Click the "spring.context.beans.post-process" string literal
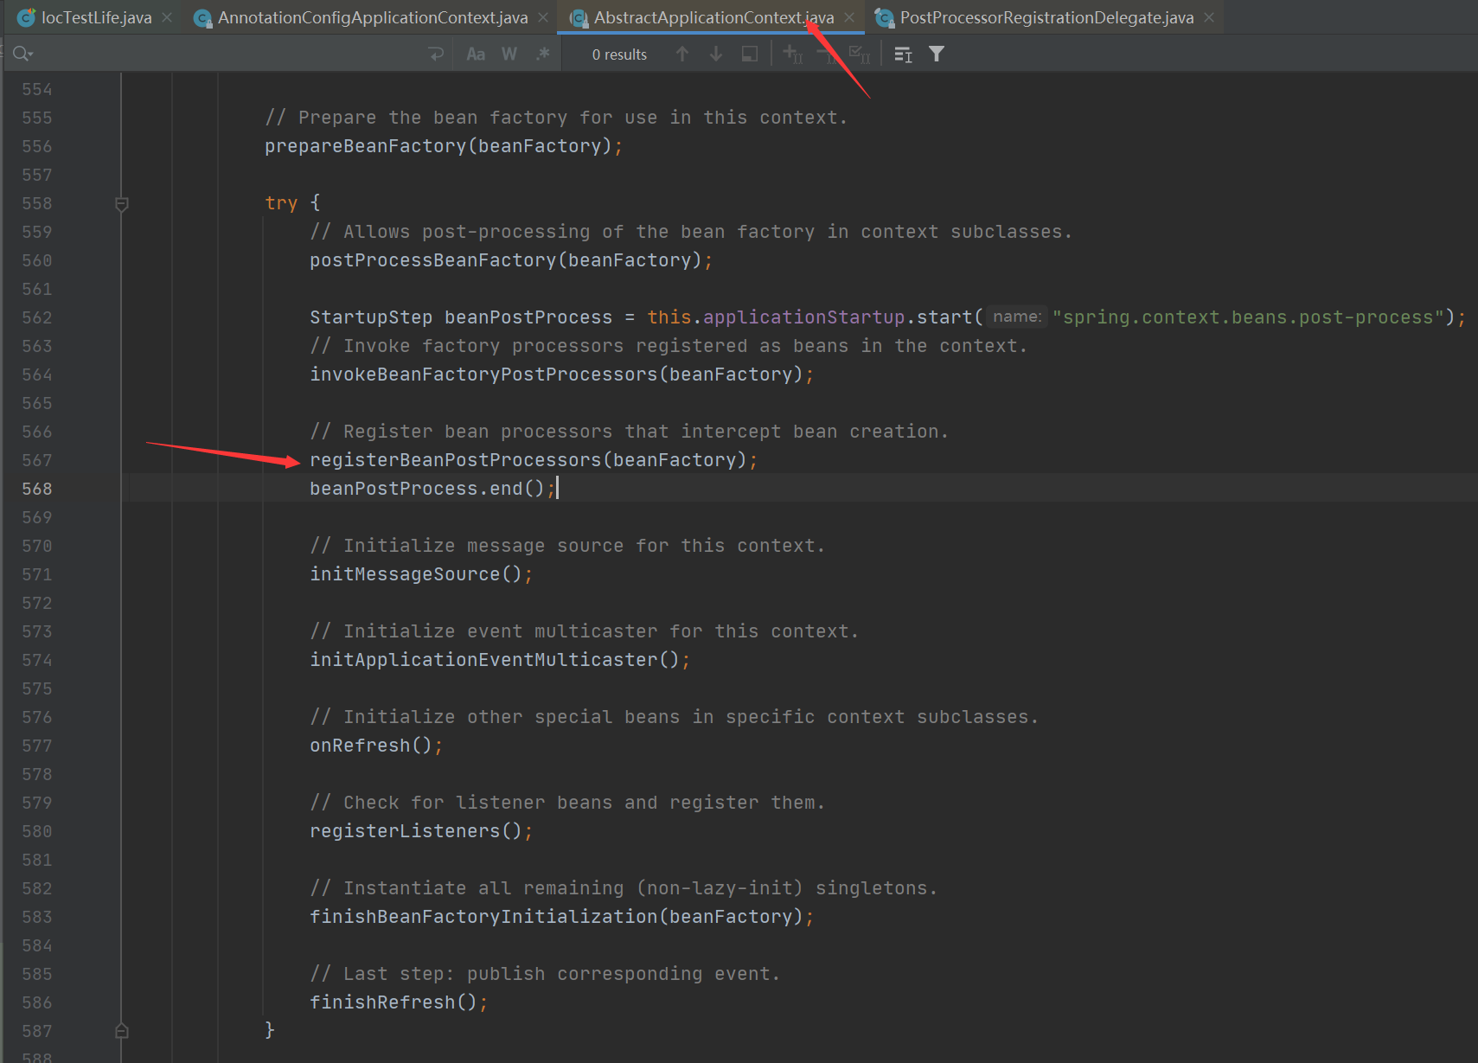 pos(1249,317)
